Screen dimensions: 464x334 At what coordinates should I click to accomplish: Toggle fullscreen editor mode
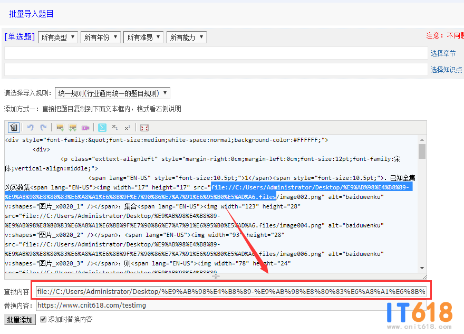point(144,128)
